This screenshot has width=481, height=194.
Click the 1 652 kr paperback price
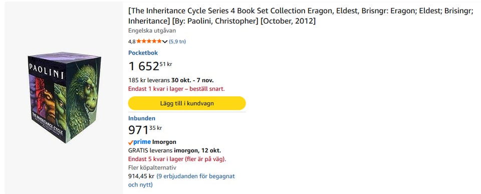click(x=150, y=66)
